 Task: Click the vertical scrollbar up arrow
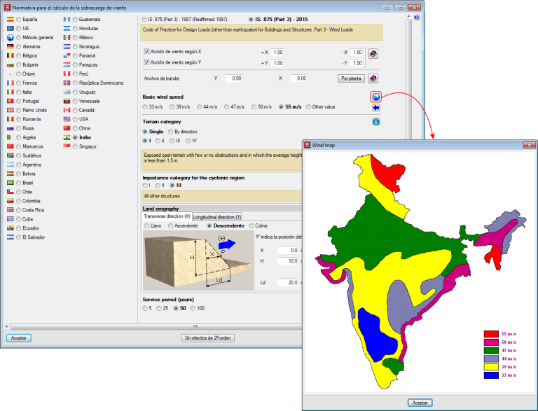(408, 17)
